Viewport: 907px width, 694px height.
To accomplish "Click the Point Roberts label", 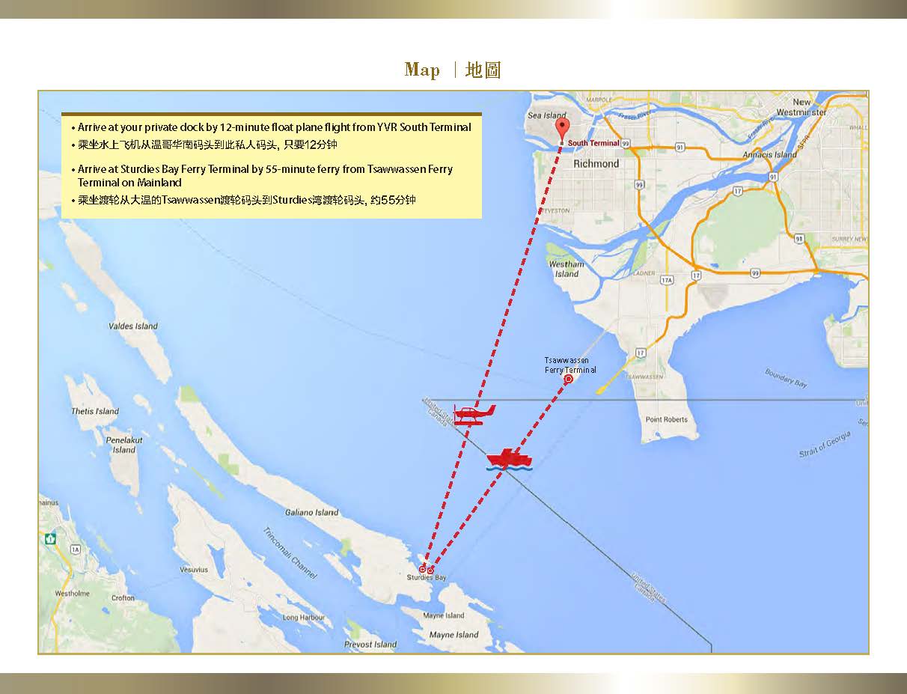I will [x=666, y=419].
